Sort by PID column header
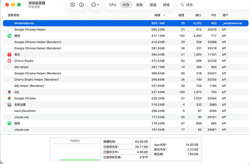The image size is (249, 164). click(x=213, y=15)
